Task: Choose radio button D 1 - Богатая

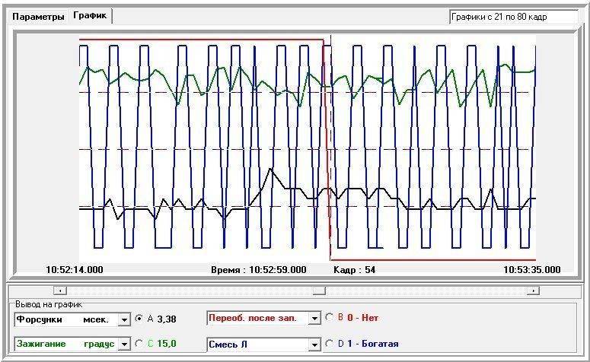Action: click(x=329, y=344)
